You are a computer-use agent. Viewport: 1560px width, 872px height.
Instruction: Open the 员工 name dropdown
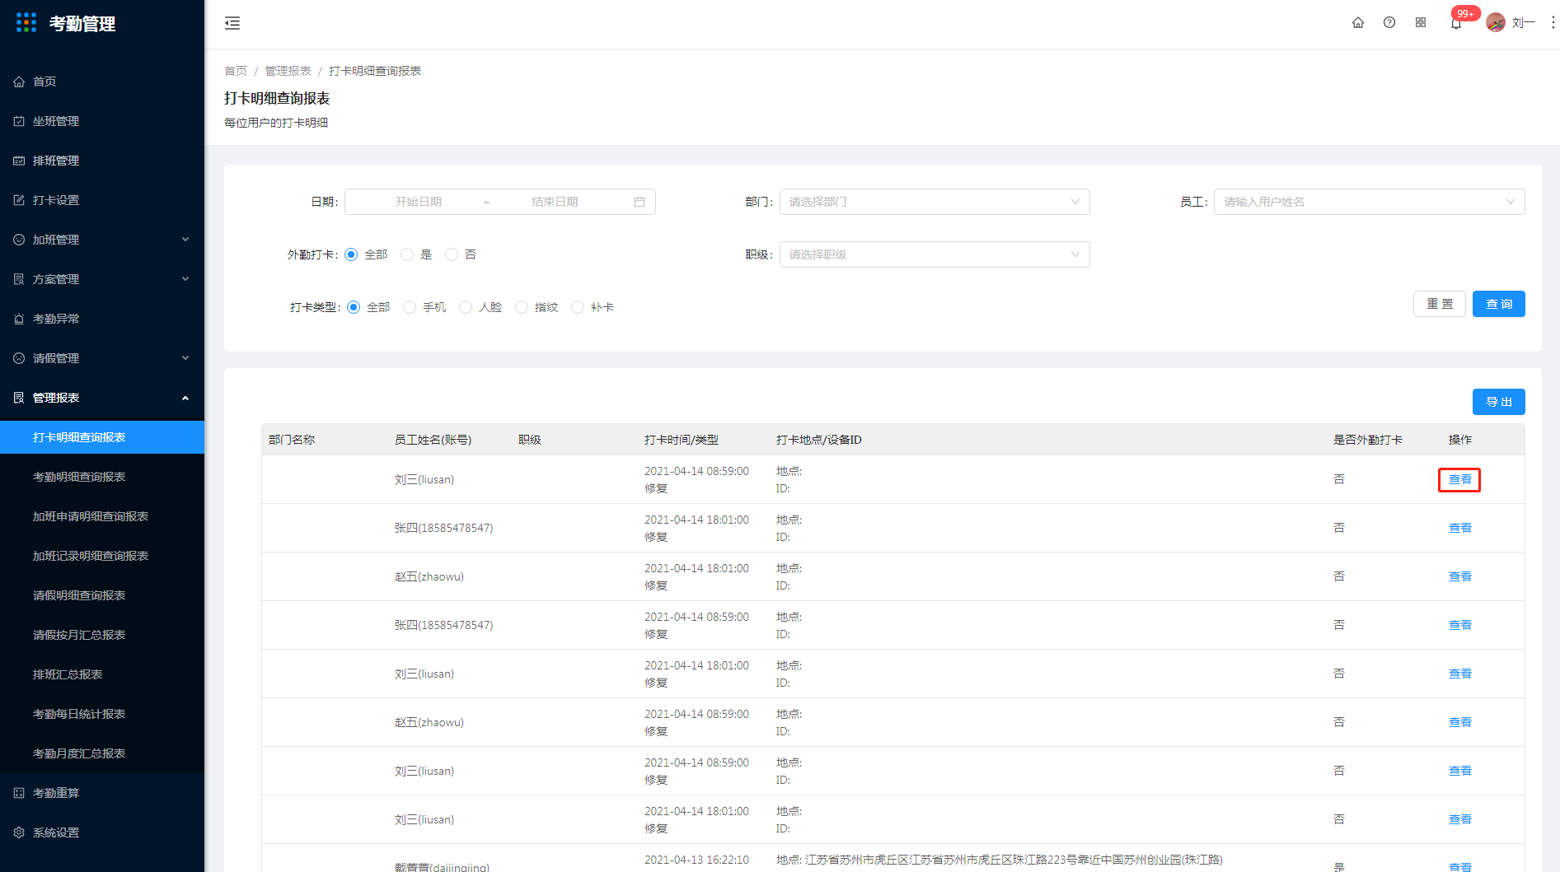[x=1370, y=202]
